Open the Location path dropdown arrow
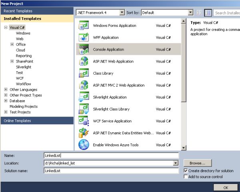Screen dimensions: 240x192 (176, 163)
